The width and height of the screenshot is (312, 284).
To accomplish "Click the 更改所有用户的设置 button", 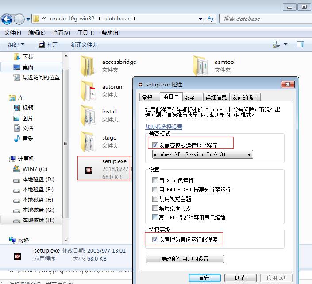I will click(185, 259).
